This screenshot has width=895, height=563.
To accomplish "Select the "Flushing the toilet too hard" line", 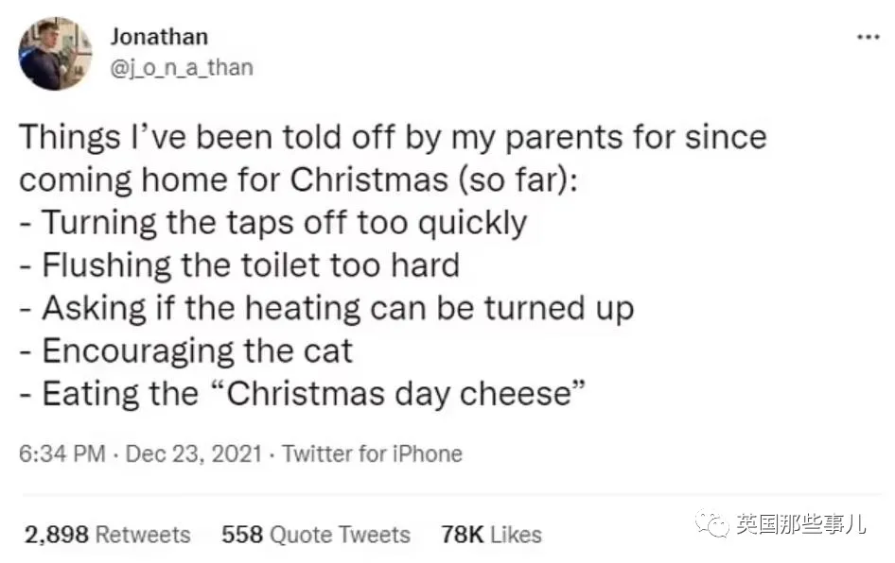I will coord(239,264).
